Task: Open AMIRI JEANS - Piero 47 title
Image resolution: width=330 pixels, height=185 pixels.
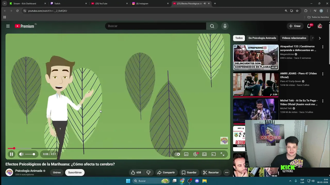Action: point(299,75)
